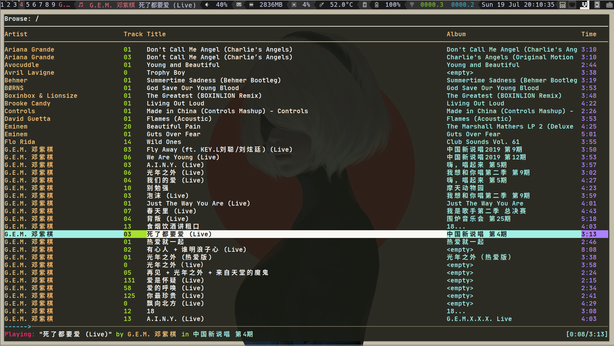Click the memory usage chip icon
This screenshot has width=614, height=346.
coord(252,5)
